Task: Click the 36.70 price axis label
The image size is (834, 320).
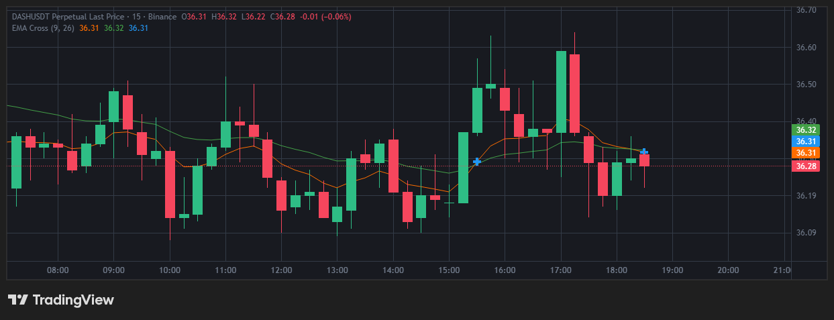Action: 806,10
